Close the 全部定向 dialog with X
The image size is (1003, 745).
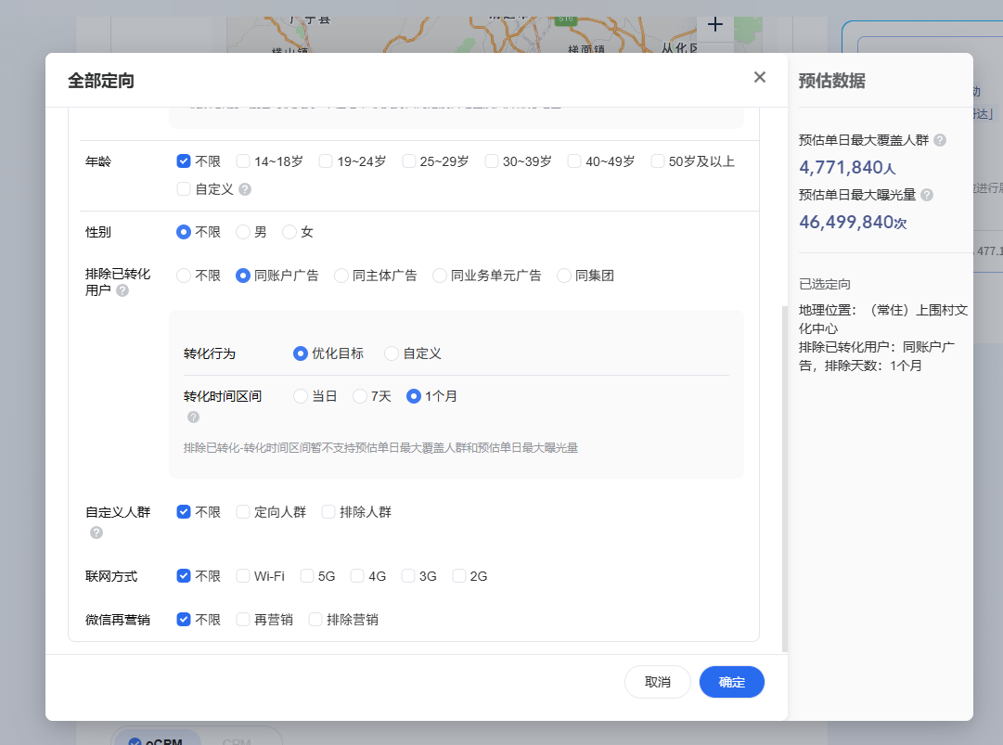coord(760,77)
